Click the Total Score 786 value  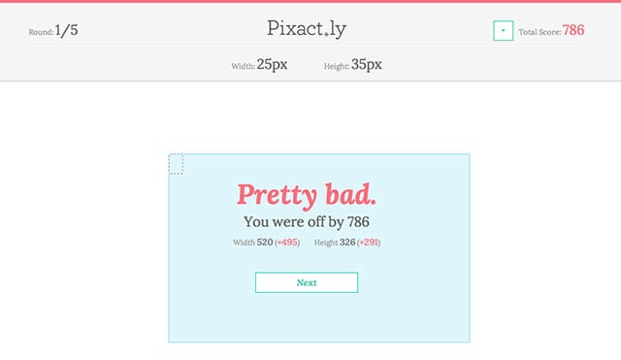pos(573,30)
